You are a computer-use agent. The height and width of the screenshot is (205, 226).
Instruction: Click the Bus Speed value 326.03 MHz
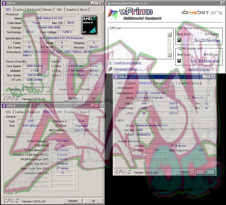coord(35,75)
